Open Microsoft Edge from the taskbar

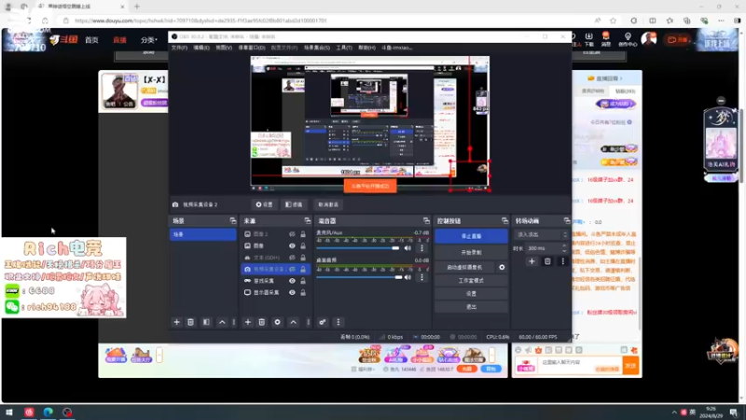click(x=48, y=412)
